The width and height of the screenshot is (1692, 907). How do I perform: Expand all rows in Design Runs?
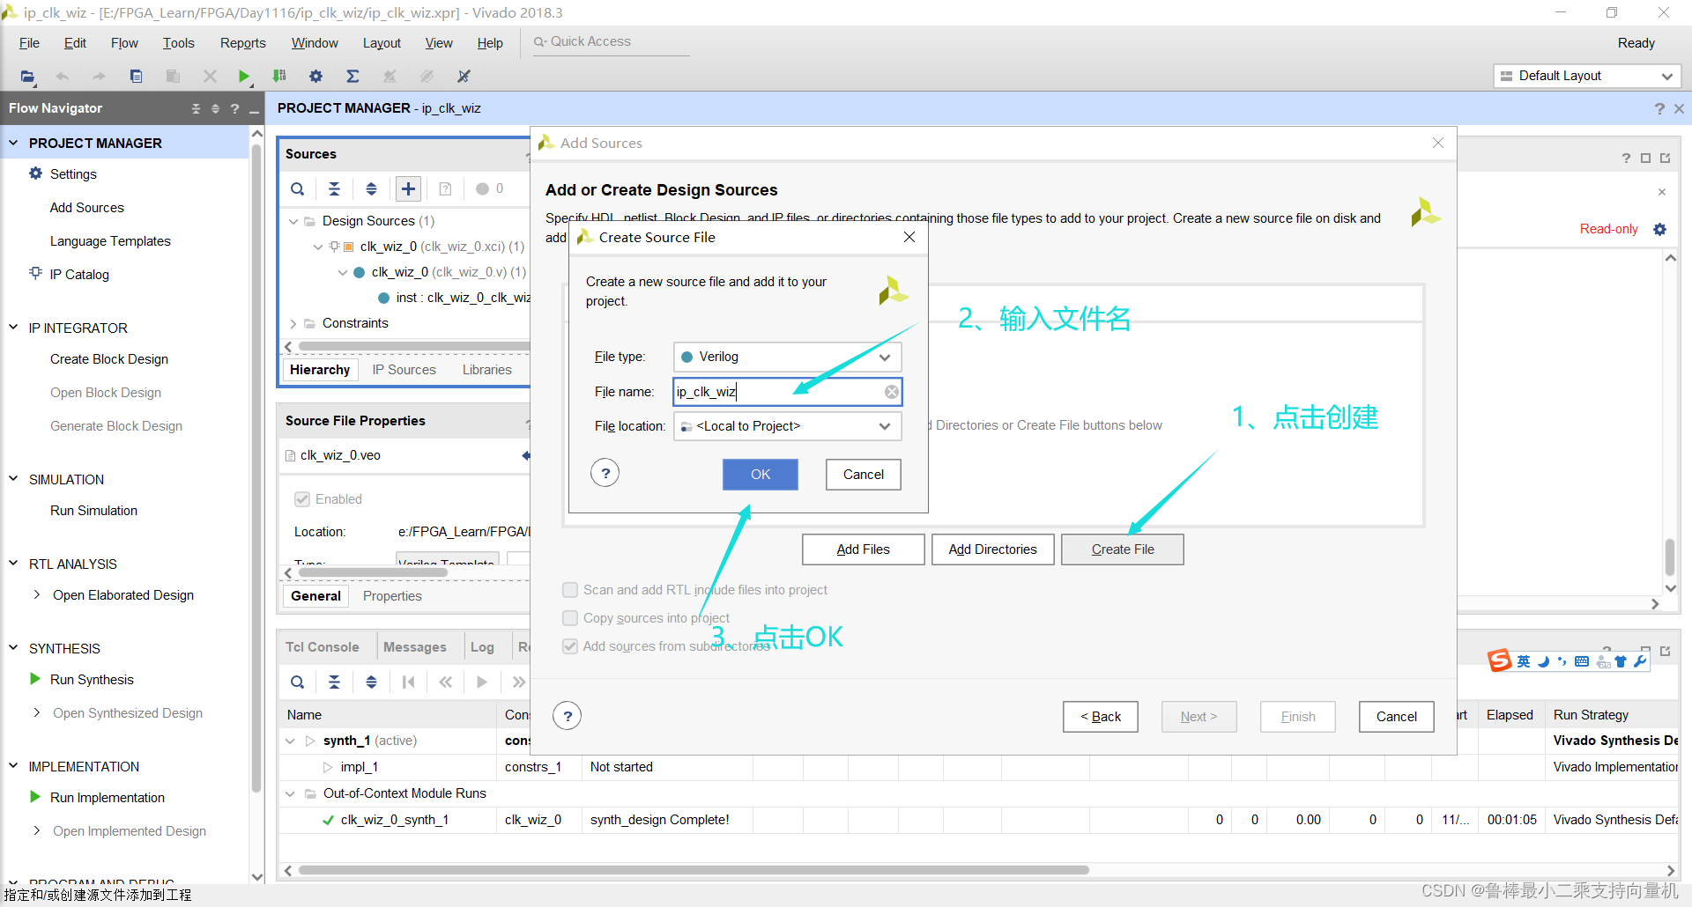point(371,682)
